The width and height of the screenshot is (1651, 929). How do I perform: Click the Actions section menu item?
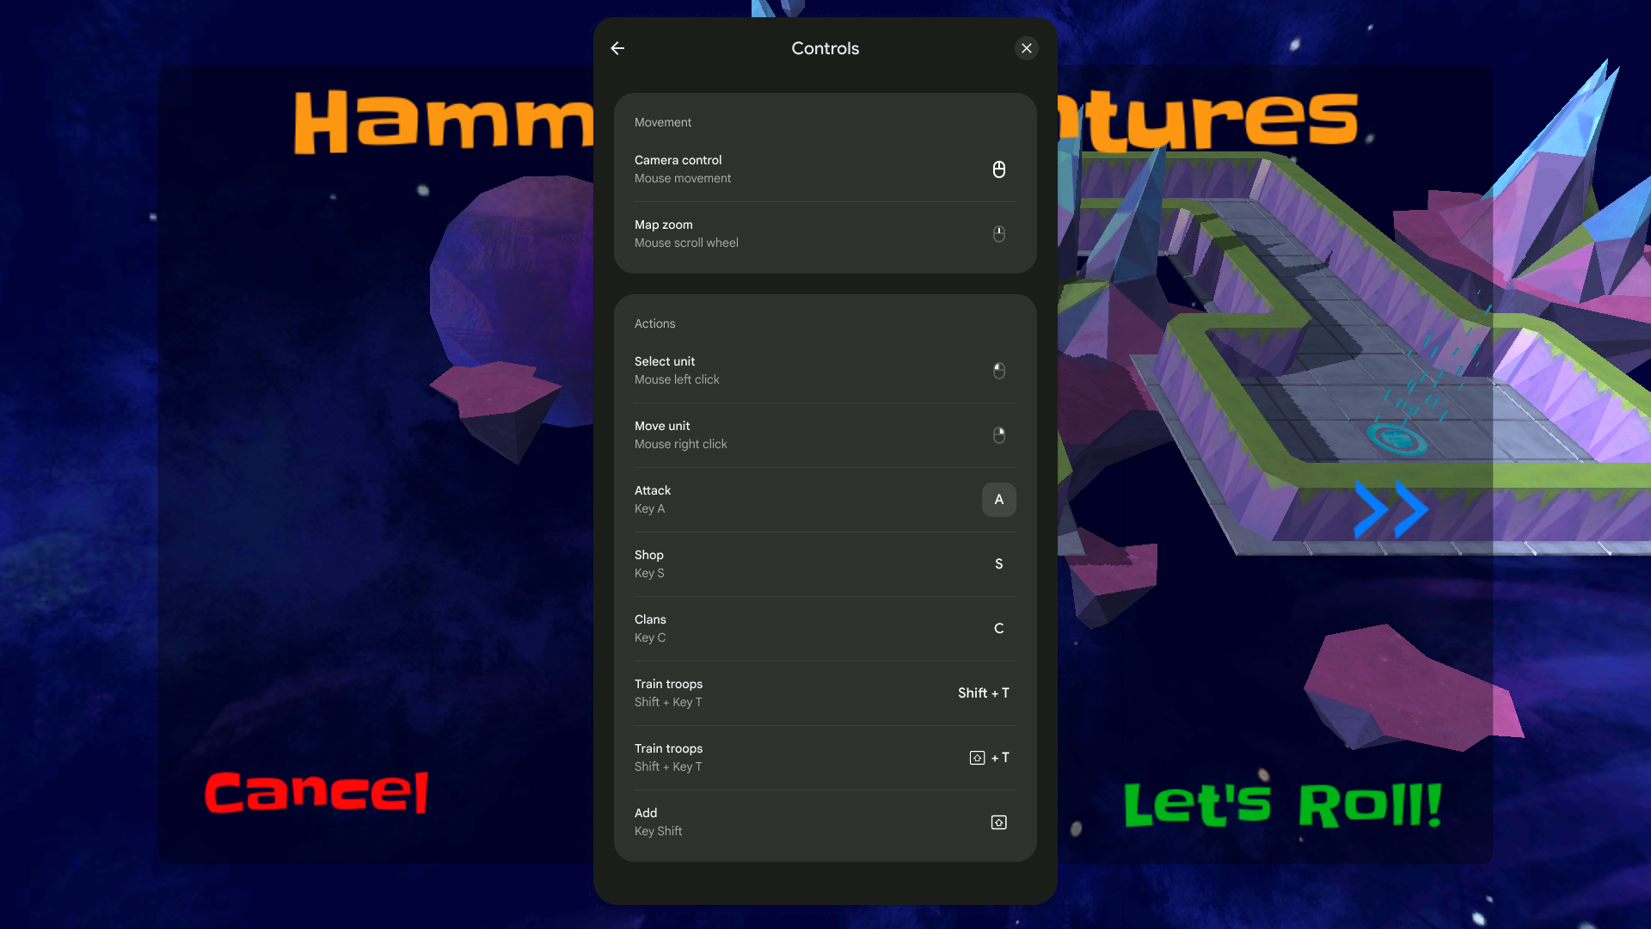(654, 324)
